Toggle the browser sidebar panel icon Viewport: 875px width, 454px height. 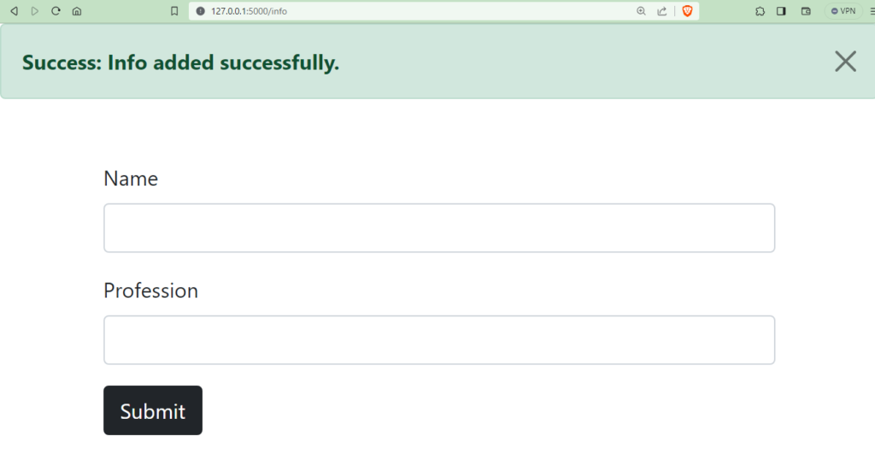tap(781, 11)
